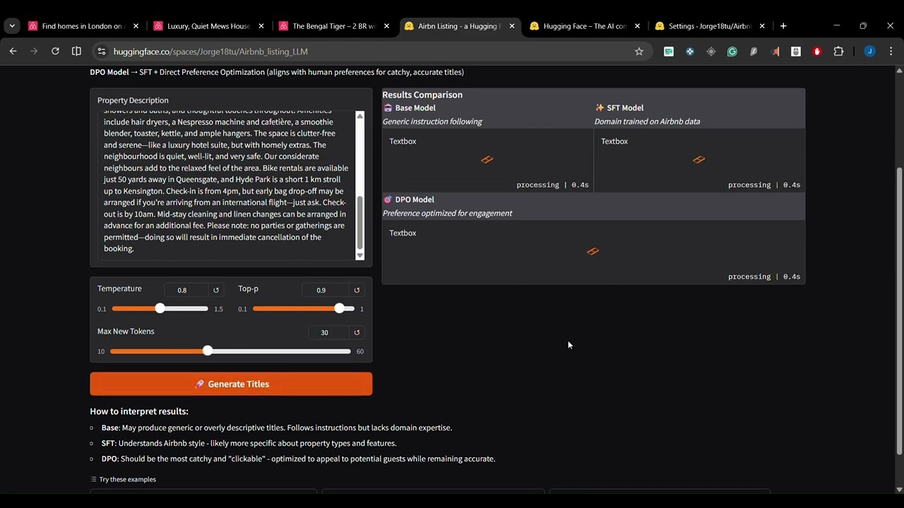The image size is (904, 508).
Task: Open the megaphone extension icon
Action: point(775,52)
